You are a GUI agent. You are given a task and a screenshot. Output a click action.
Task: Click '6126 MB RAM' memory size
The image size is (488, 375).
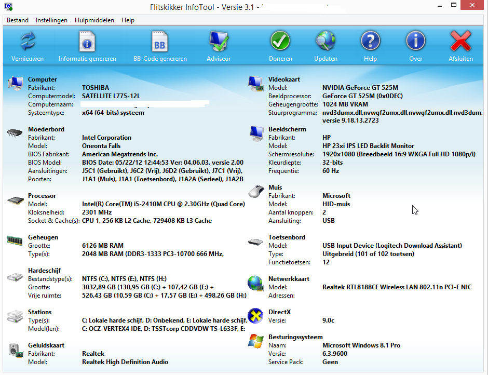pos(103,246)
